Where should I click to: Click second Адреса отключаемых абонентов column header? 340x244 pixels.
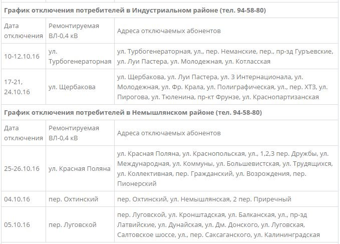click(169, 133)
